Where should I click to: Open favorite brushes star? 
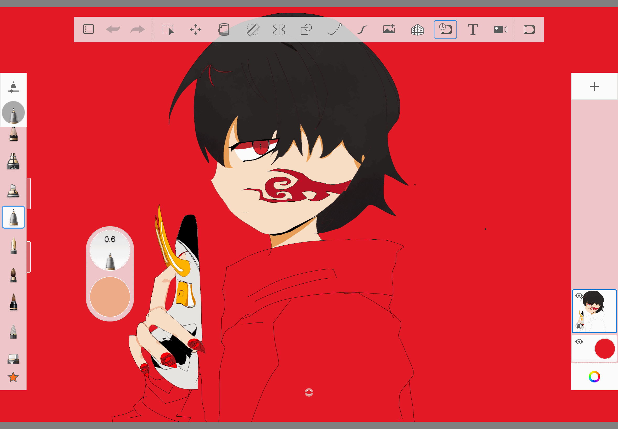(x=13, y=377)
